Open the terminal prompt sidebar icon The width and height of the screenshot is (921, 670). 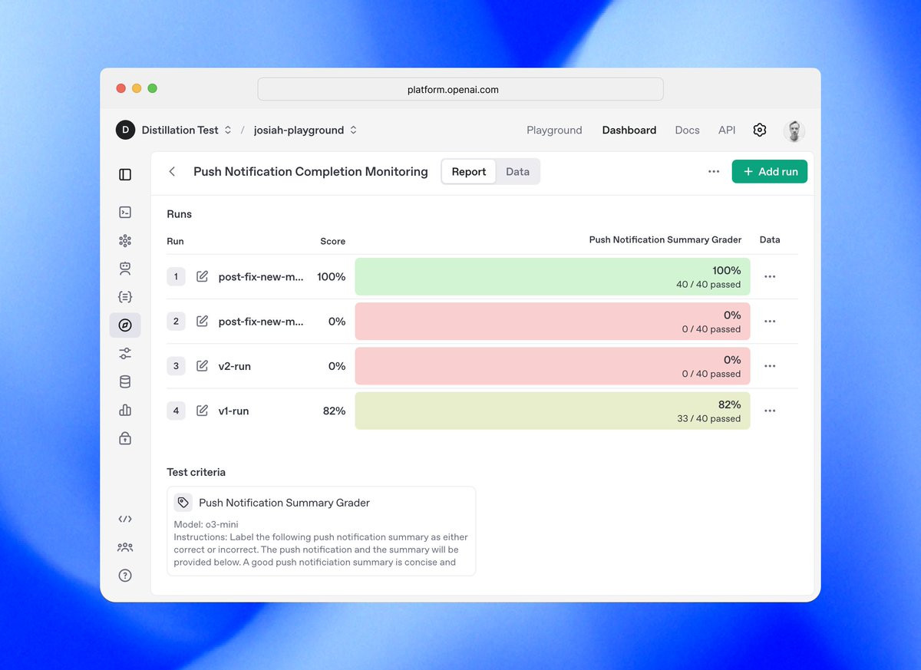(x=125, y=213)
